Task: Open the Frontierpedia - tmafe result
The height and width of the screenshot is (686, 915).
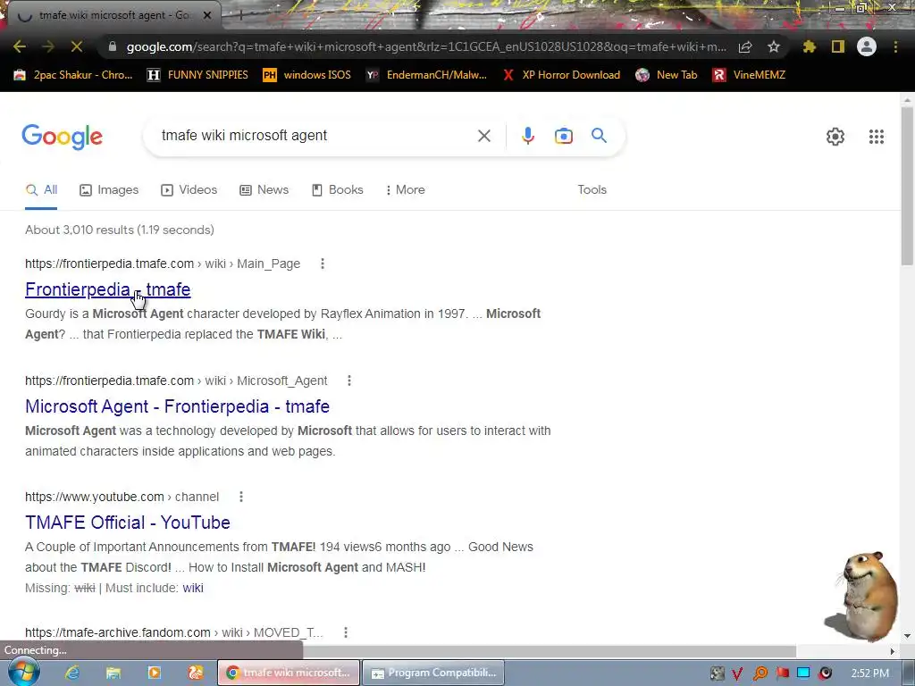Action: 108,289
